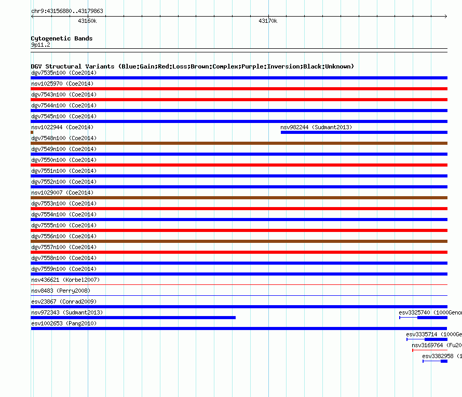Open the dgv7543n100 (Coe2014) variant

(64, 94)
